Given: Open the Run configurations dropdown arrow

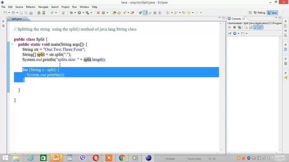Looking at the screenshot, I should tap(83, 13).
